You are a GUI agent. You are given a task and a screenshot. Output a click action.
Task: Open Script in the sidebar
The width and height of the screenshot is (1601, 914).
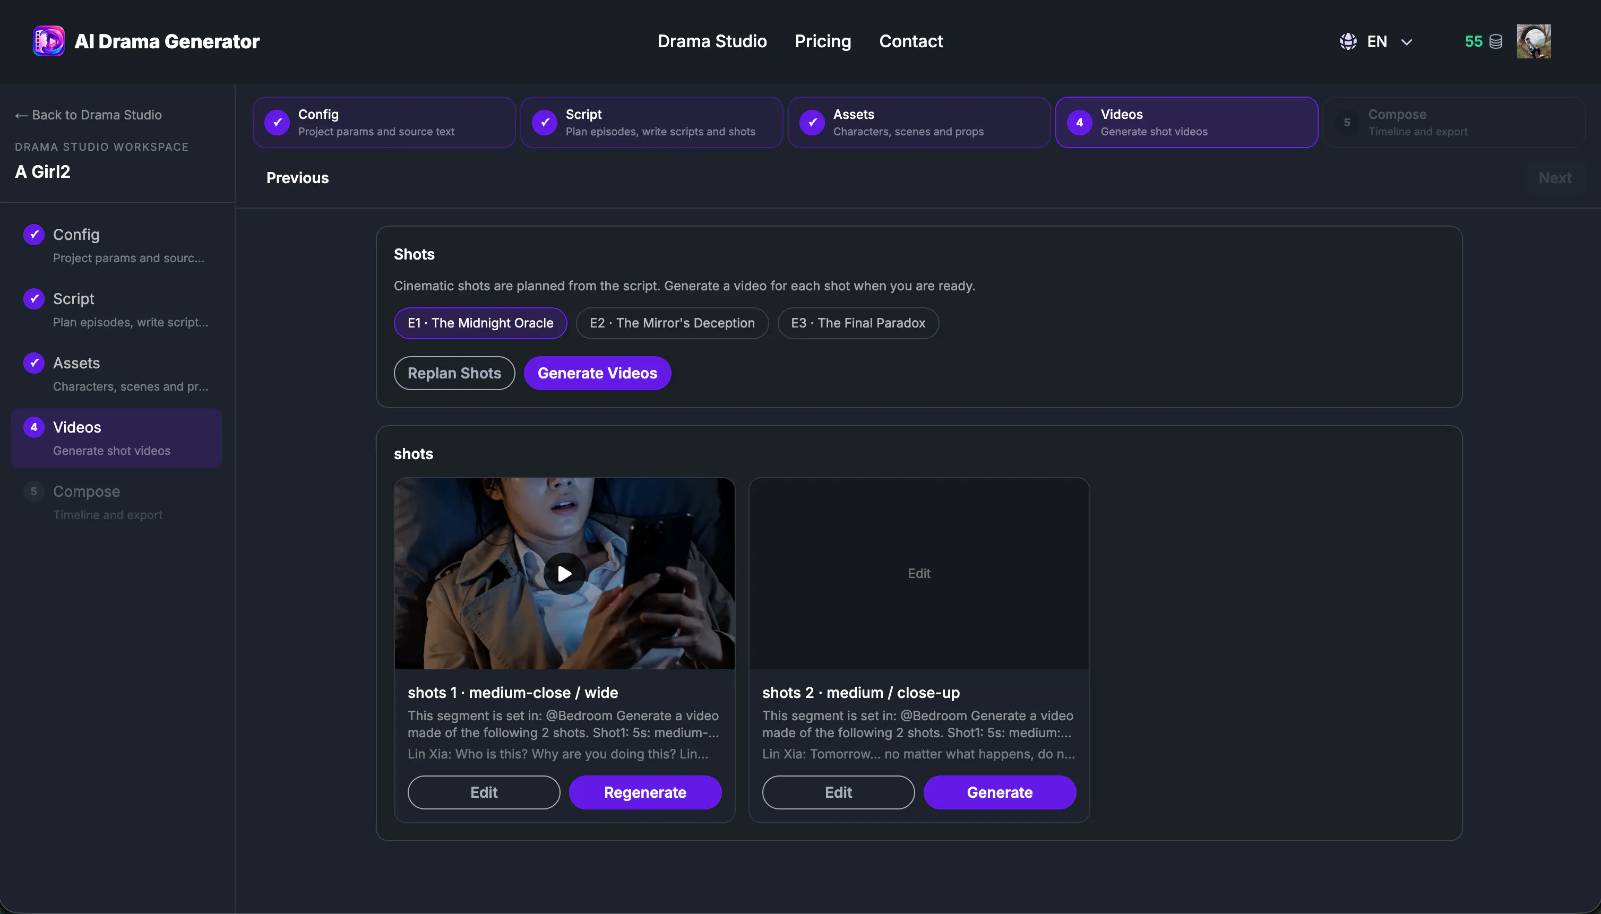click(x=116, y=309)
